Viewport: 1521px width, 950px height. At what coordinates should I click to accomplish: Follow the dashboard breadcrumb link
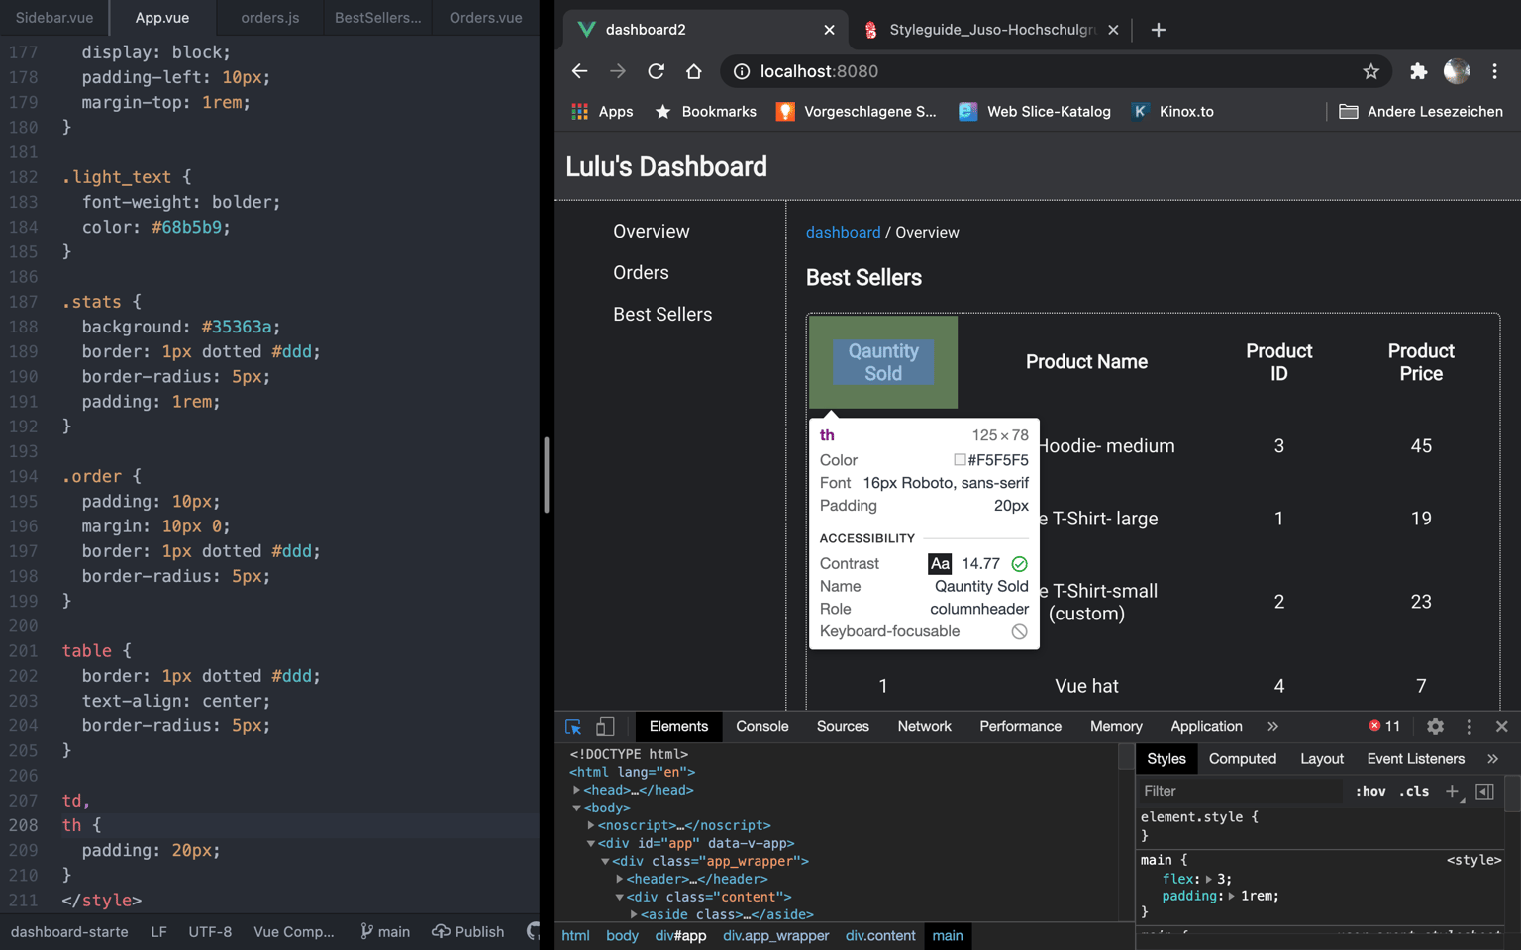(x=843, y=233)
